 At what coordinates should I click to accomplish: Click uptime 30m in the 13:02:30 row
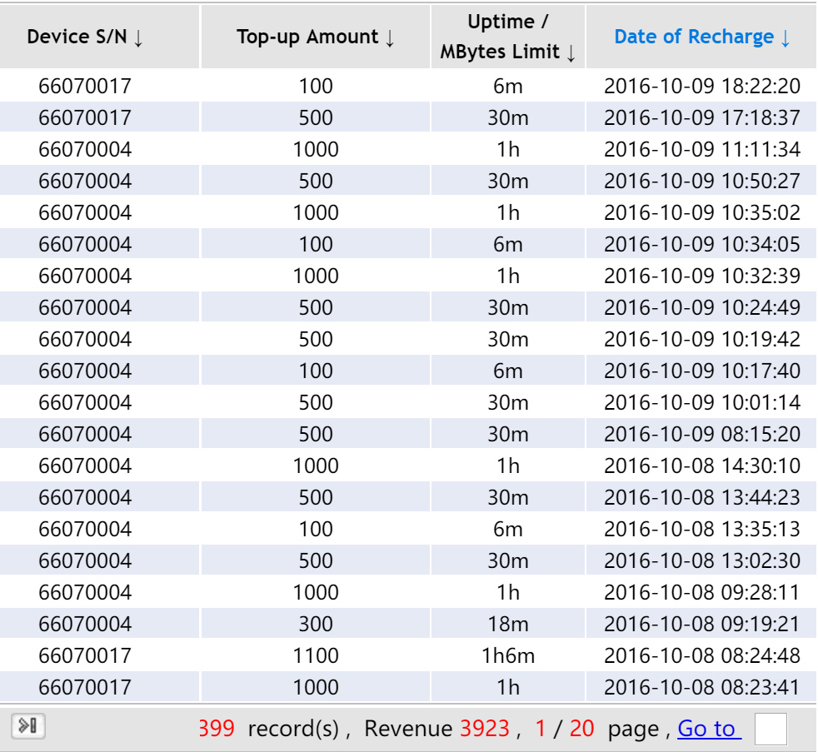tap(507, 560)
